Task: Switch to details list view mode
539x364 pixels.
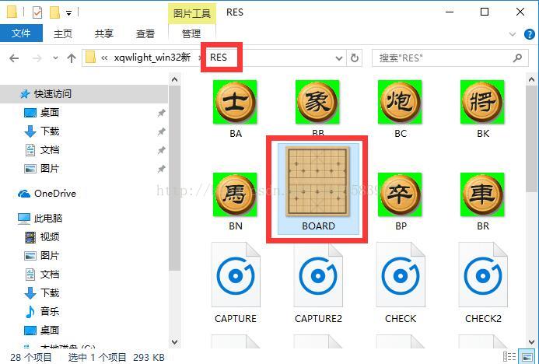Action: click(509, 356)
